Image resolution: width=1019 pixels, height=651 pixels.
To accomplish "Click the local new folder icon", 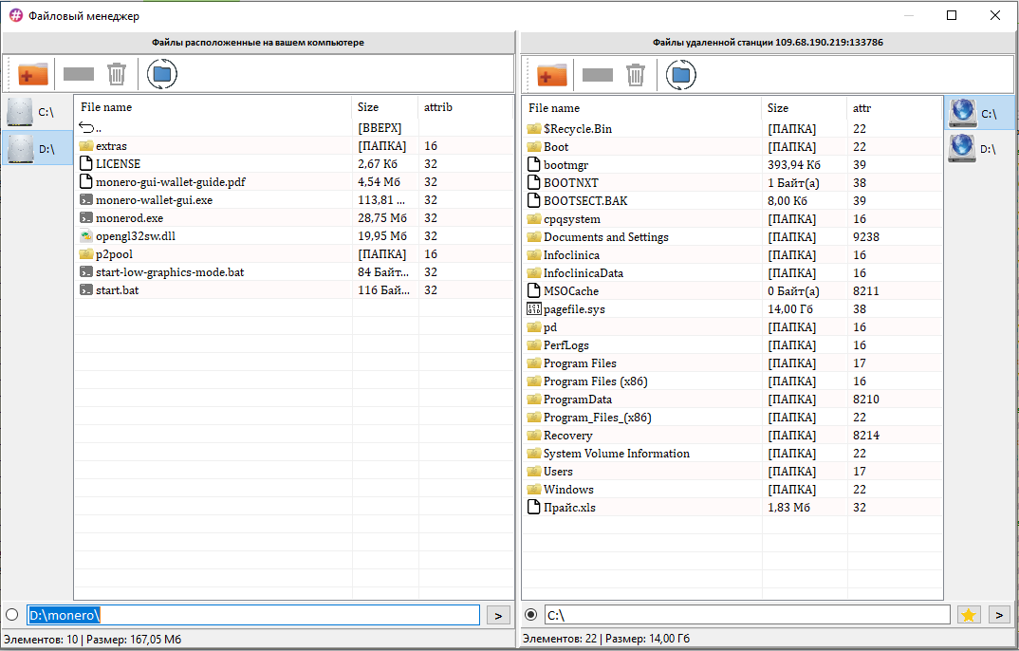I will (x=33, y=74).
